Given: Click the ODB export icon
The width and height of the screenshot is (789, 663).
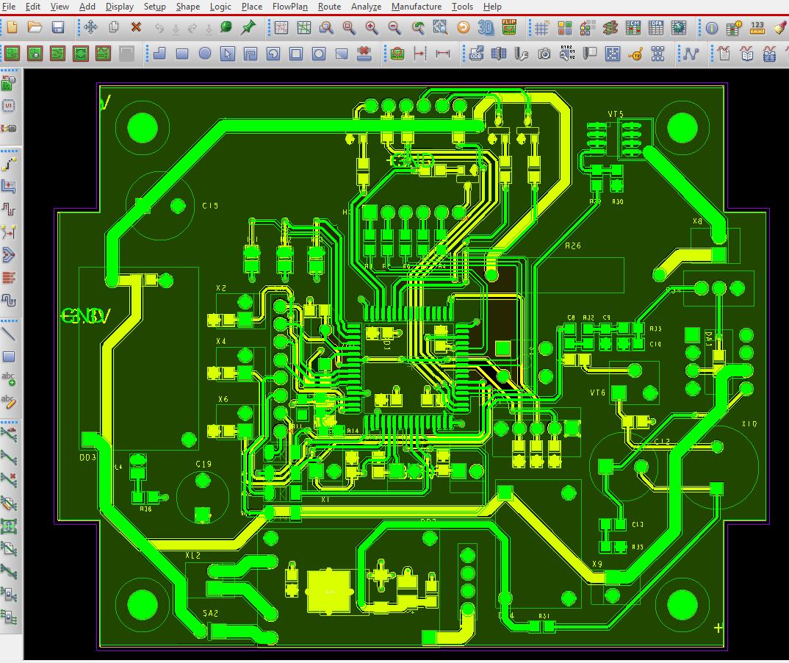Looking at the screenshot, I should tap(476, 54).
